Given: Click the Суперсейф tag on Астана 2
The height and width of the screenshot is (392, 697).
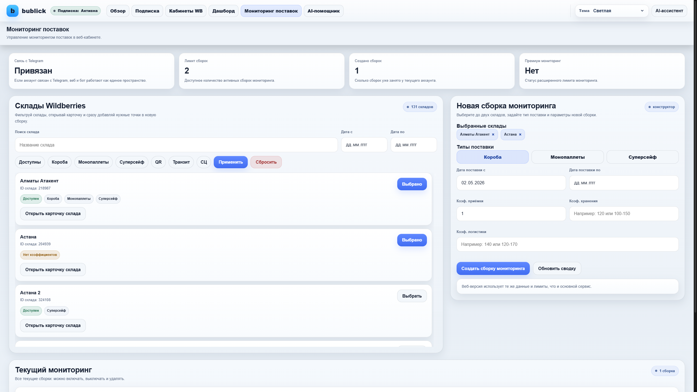Looking at the screenshot, I should click(x=56, y=311).
